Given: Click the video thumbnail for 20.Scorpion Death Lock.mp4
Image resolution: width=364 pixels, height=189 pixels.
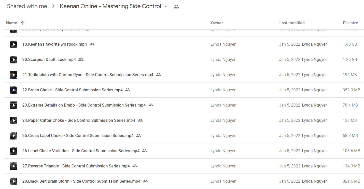Looking at the screenshot, I should [x=13, y=60].
